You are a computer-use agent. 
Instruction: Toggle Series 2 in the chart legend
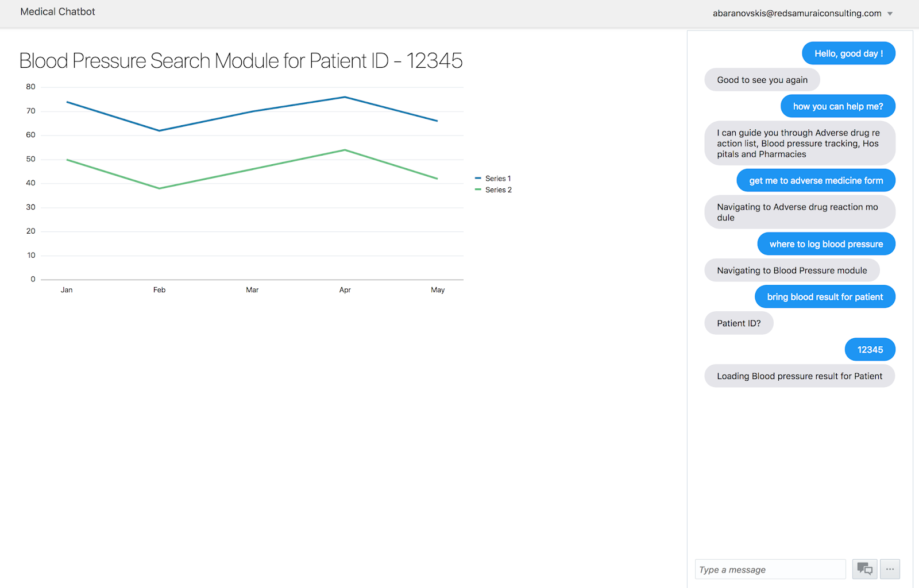[x=499, y=190]
